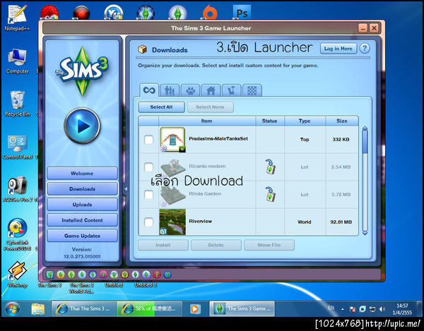Click the installed status icon for Rinda Garden
The width and height of the screenshot is (424, 331).
[x=271, y=194]
